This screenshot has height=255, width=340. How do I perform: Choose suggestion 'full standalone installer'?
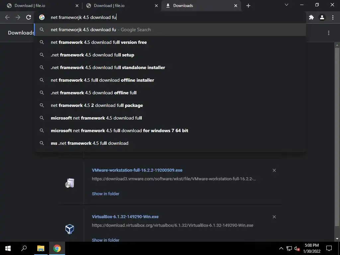170,67
